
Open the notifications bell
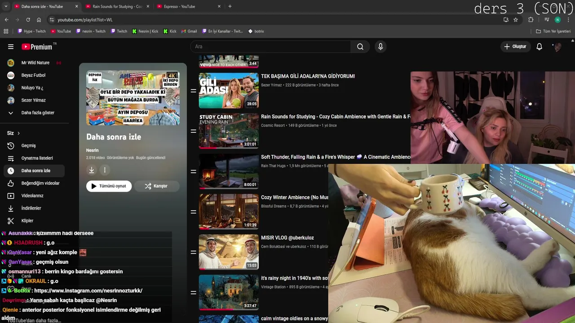pos(540,47)
